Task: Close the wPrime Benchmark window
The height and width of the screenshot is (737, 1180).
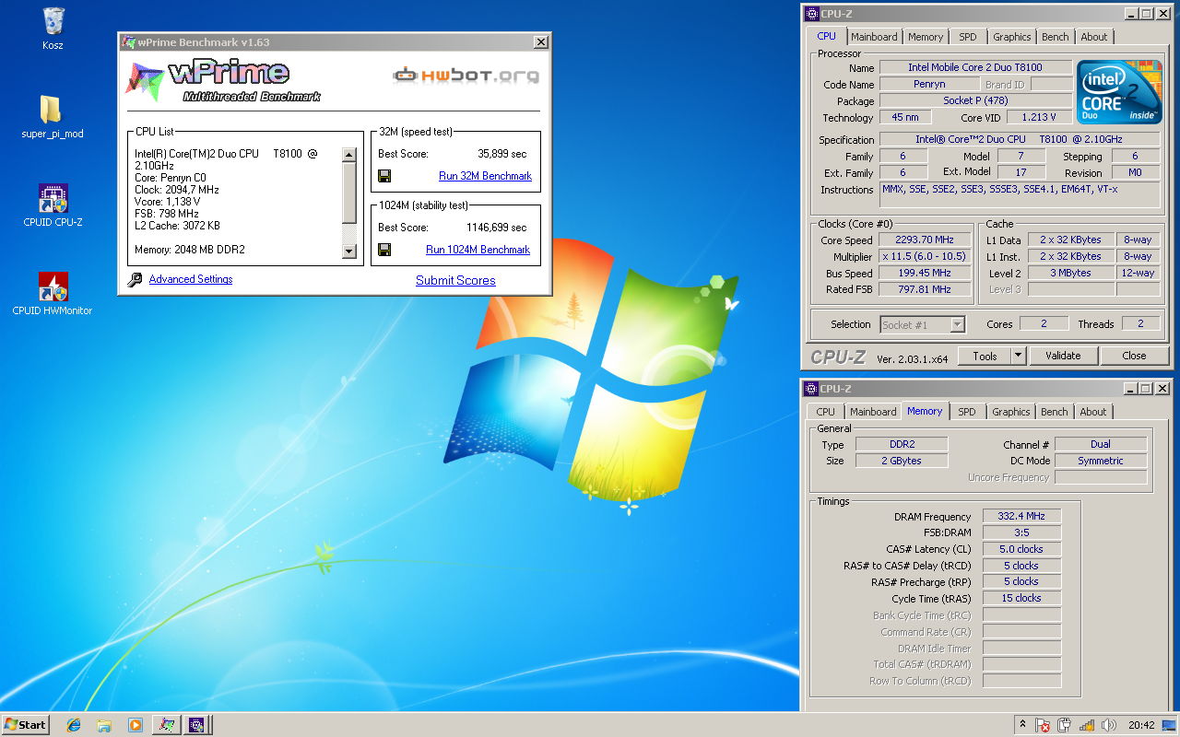Action: pos(541,42)
